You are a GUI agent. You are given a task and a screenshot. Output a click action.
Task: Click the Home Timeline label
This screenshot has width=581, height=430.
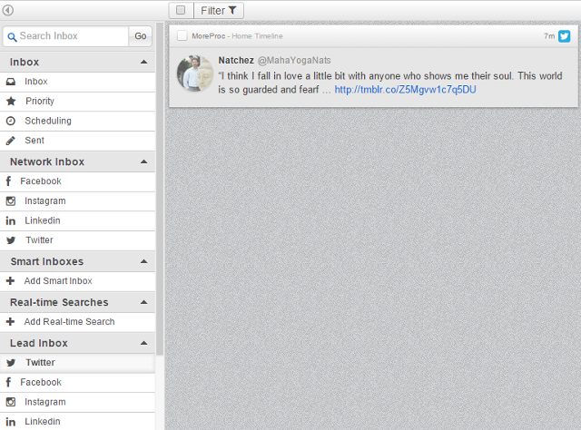tap(257, 36)
